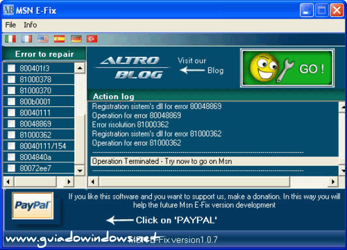
Task: Click the error list horizontal scrollbar thumb
Action: [35, 182]
